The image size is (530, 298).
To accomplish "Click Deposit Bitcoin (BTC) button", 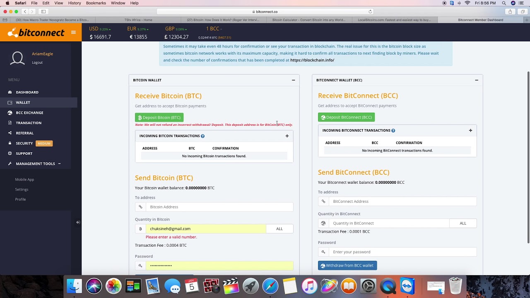I will click(x=159, y=118).
